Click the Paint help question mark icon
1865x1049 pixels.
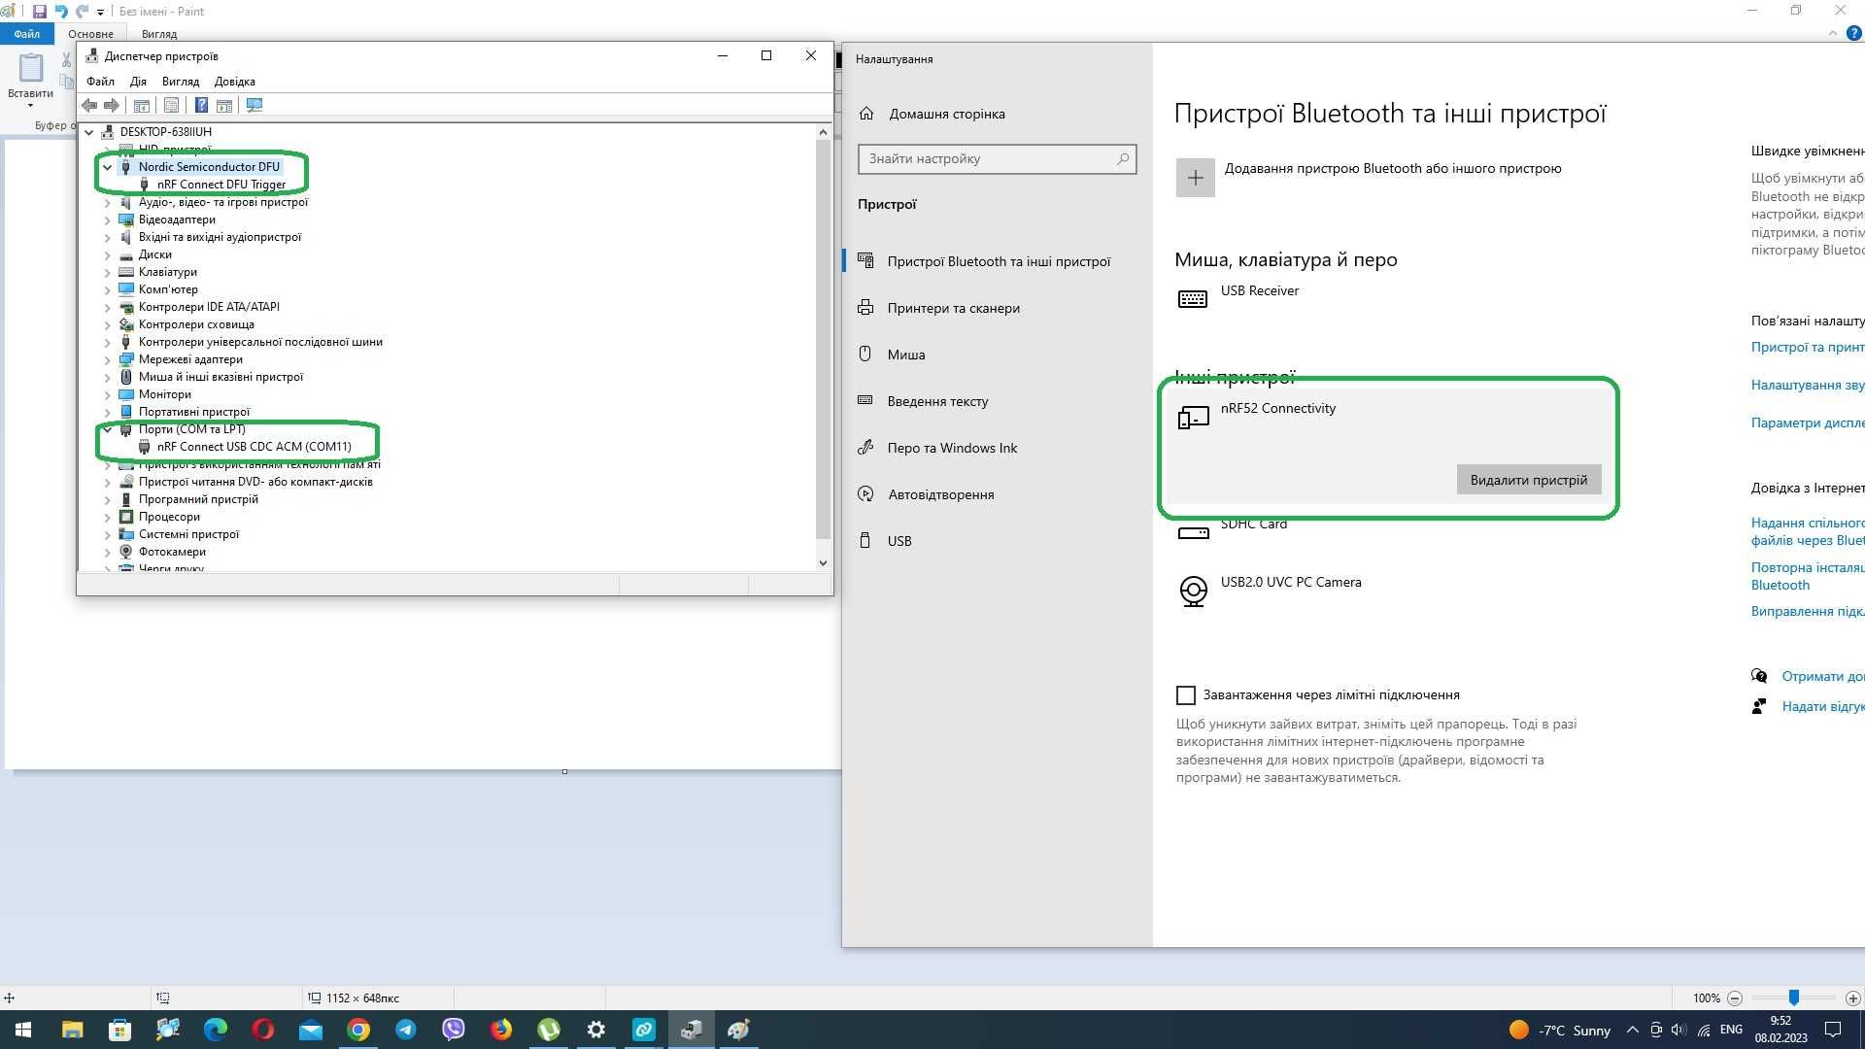1853,33
